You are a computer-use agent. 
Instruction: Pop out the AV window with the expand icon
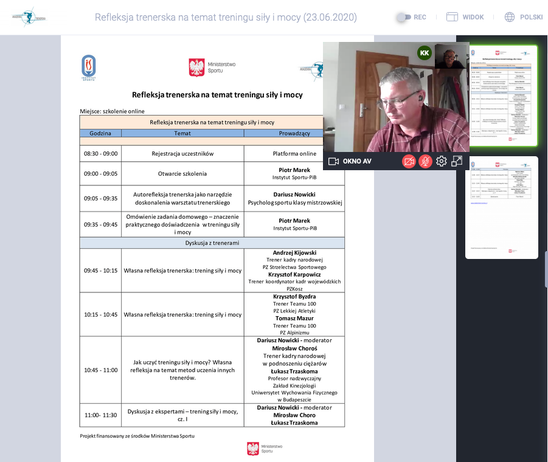point(457,161)
